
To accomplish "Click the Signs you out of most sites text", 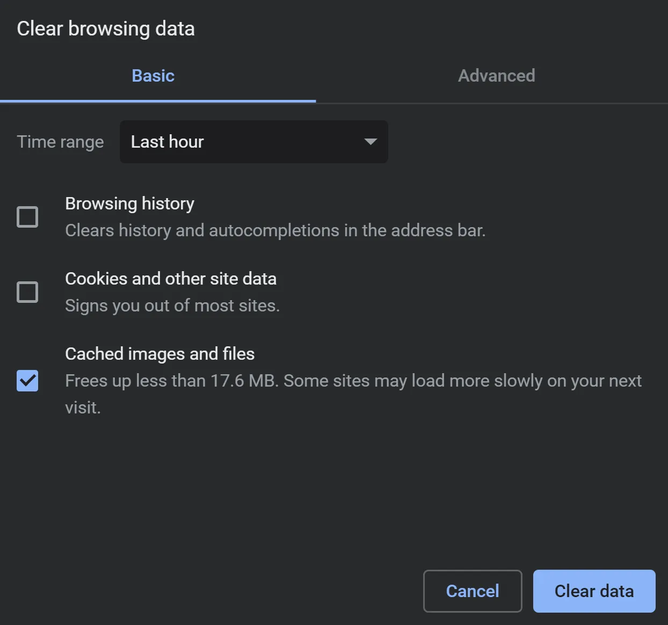I will point(172,306).
